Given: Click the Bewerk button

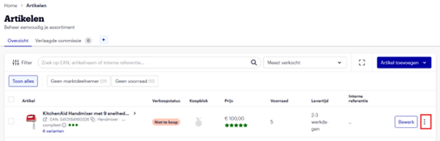Looking at the screenshot, I should (406, 122).
